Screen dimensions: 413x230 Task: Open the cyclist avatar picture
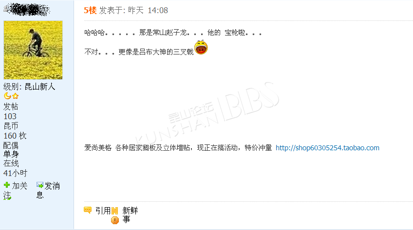click(33, 50)
